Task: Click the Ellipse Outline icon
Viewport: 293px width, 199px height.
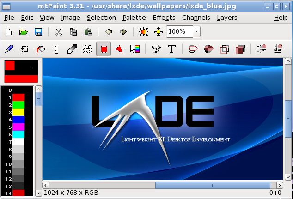Action: (193, 49)
